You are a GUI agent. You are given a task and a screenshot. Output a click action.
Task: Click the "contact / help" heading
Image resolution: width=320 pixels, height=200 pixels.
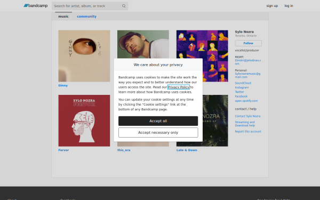tap(246, 109)
